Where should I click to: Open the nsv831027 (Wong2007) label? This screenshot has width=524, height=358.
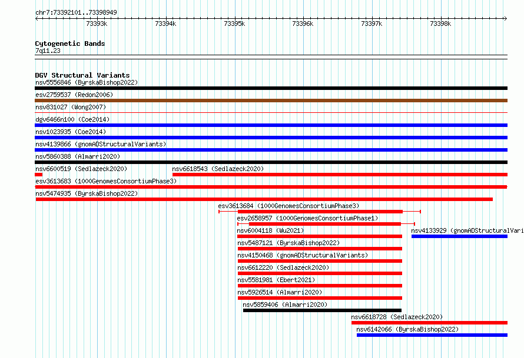coord(71,107)
